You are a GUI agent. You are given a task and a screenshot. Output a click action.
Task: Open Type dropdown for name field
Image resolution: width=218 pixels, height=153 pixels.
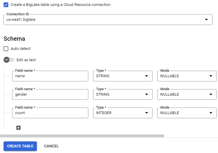(x=123, y=76)
